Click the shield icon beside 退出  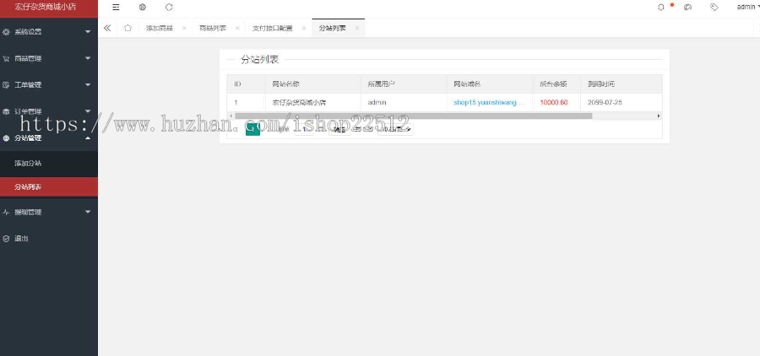coord(6,239)
